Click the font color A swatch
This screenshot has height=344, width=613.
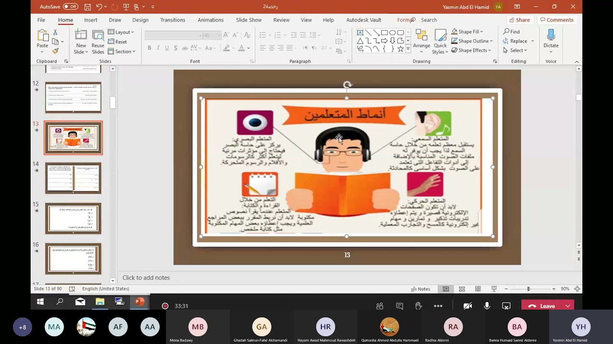point(241,48)
